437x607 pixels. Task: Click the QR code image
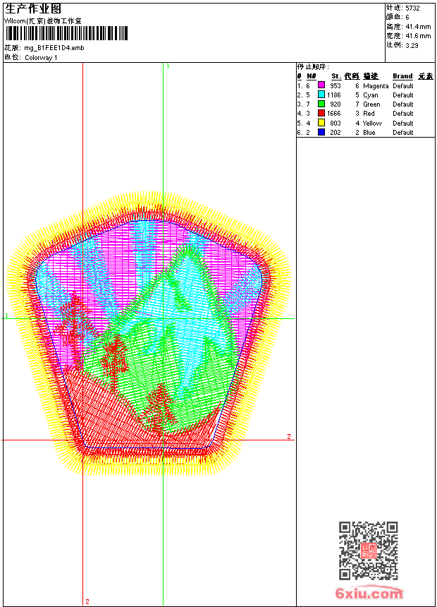(x=368, y=551)
